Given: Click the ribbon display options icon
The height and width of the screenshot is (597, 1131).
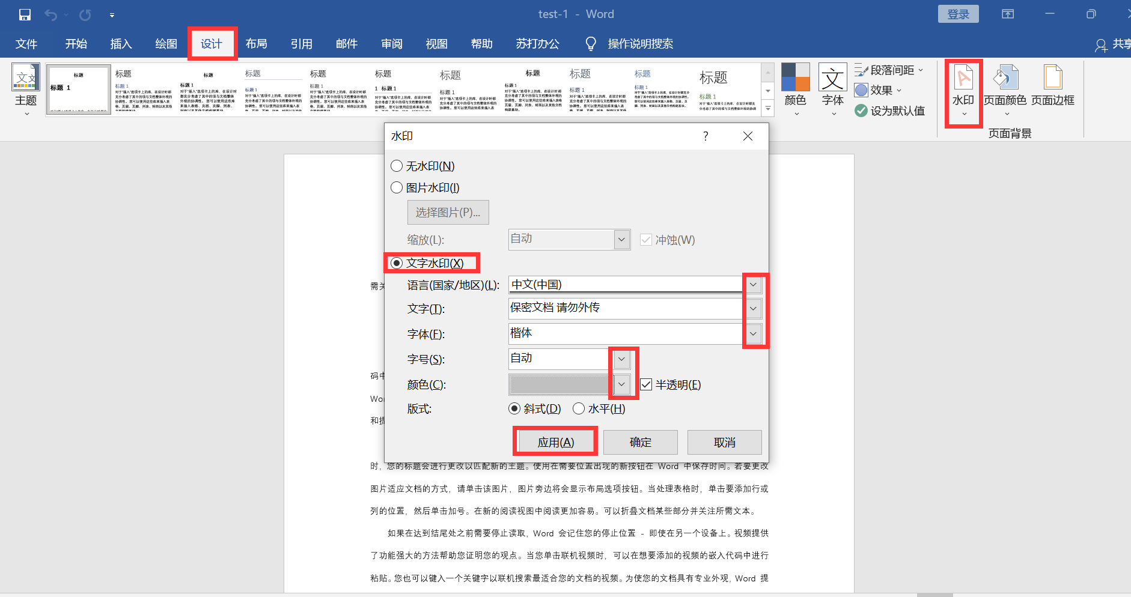Looking at the screenshot, I should [1008, 14].
